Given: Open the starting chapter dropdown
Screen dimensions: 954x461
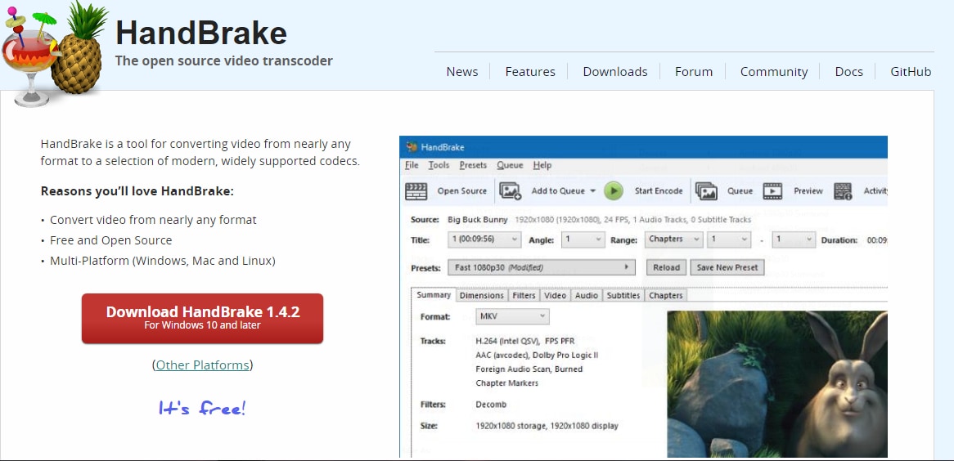Looking at the screenshot, I should click(x=730, y=239).
